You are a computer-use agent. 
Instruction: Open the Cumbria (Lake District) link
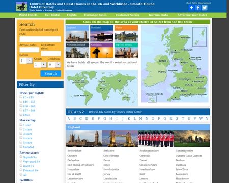(189, 156)
